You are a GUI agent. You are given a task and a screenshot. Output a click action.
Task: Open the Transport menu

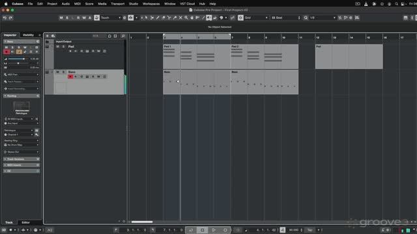point(117,4)
